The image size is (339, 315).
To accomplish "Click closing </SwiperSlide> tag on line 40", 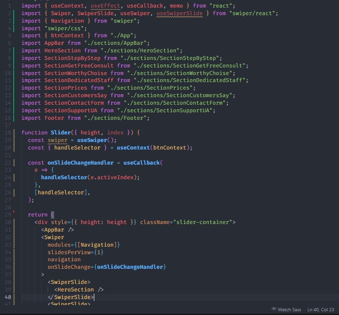I will [x=71, y=297].
